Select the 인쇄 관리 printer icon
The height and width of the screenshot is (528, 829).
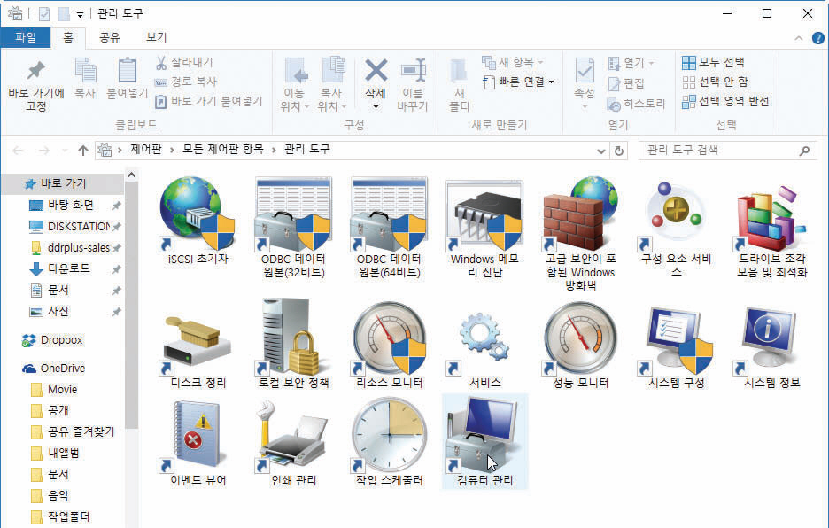tap(293, 442)
